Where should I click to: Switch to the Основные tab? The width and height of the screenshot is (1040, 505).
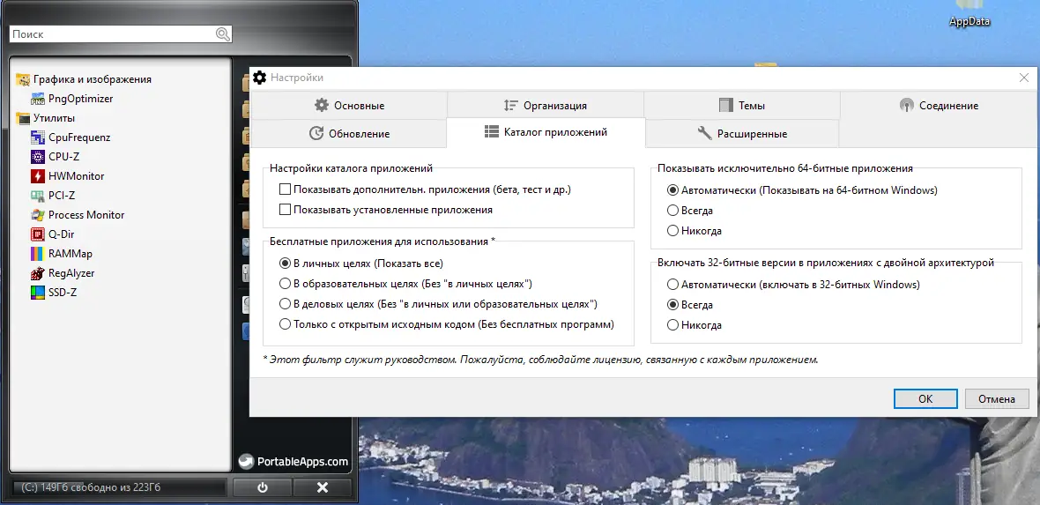click(x=349, y=106)
